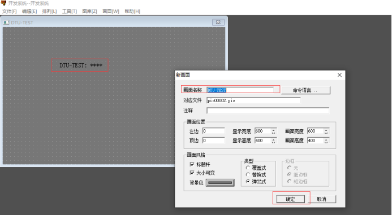
Task: Click the 画面宽度 value field
Action: 315,131
